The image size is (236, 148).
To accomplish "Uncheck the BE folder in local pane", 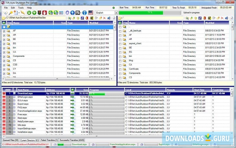I will click(x=4, y=40).
